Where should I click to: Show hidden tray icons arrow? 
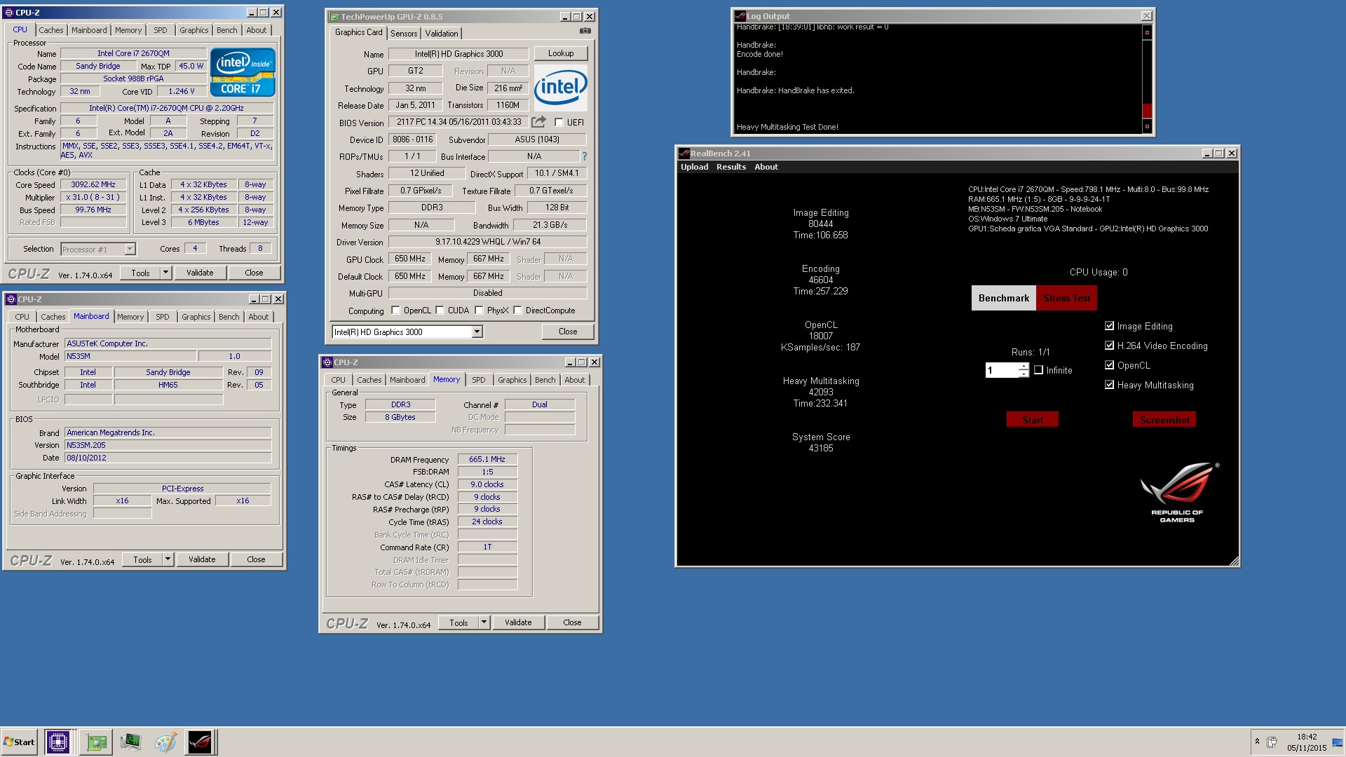point(1257,742)
